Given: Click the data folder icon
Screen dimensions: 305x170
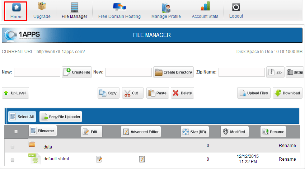Looking at the screenshot, I should (32, 145).
